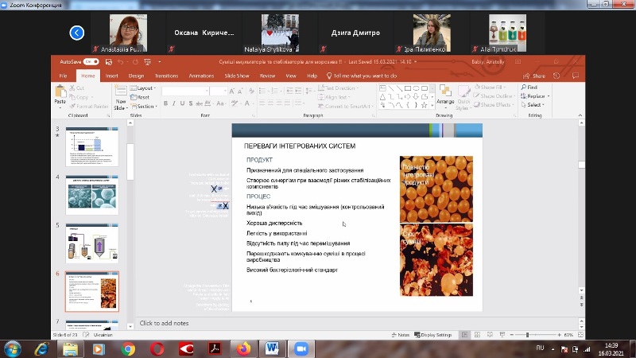The height and width of the screenshot is (358, 636).
Task: Toggle the AutoSave switch
Action: tap(91, 61)
